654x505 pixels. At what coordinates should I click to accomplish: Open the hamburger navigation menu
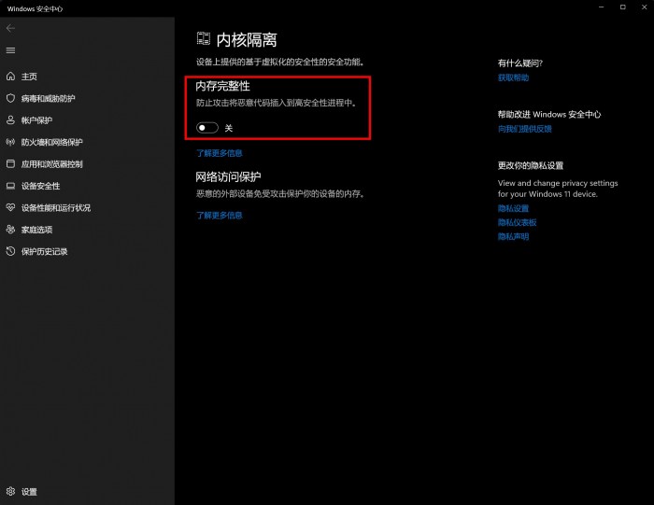coord(11,50)
